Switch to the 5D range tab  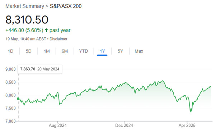pos(28,51)
